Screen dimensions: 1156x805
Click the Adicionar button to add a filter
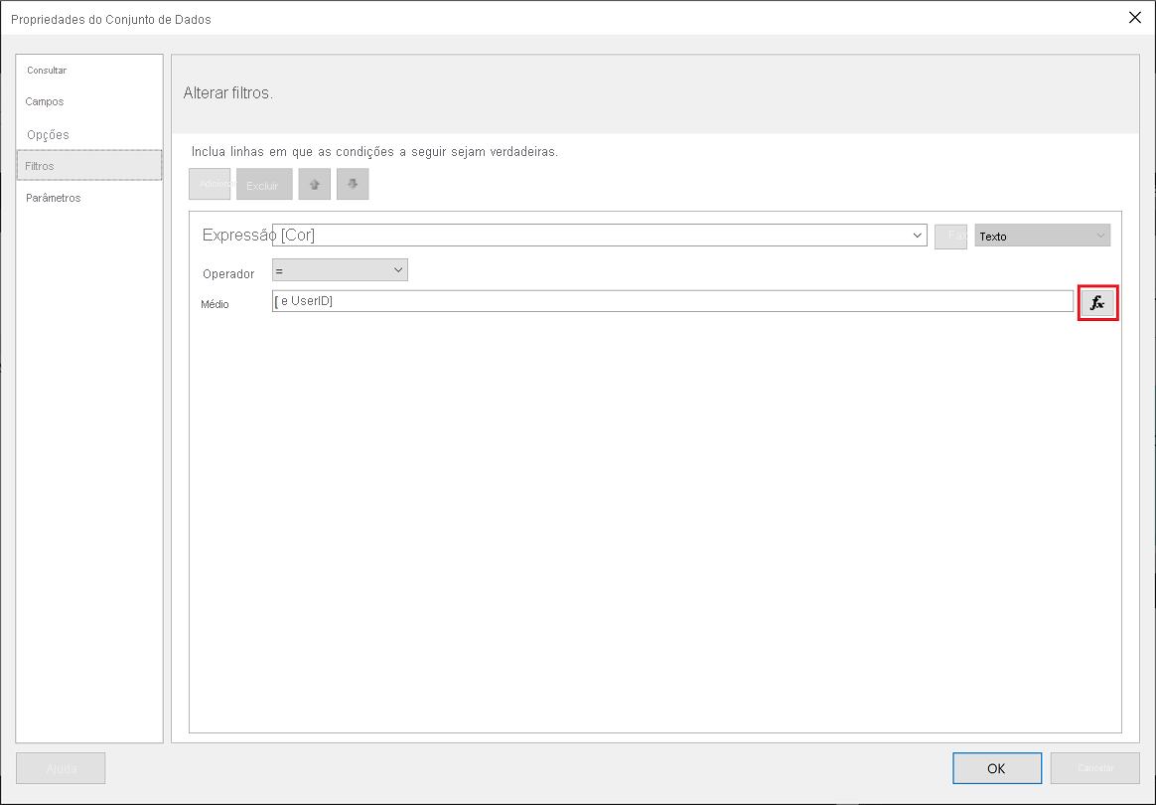point(210,184)
